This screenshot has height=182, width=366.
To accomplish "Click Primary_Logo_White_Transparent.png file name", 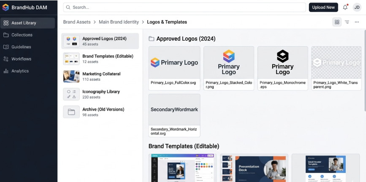I will click(x=336, y=85).
